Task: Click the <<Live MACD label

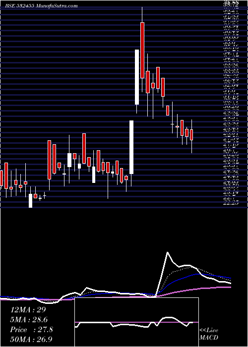Action: pyautogui.click(x=209, y=334)
